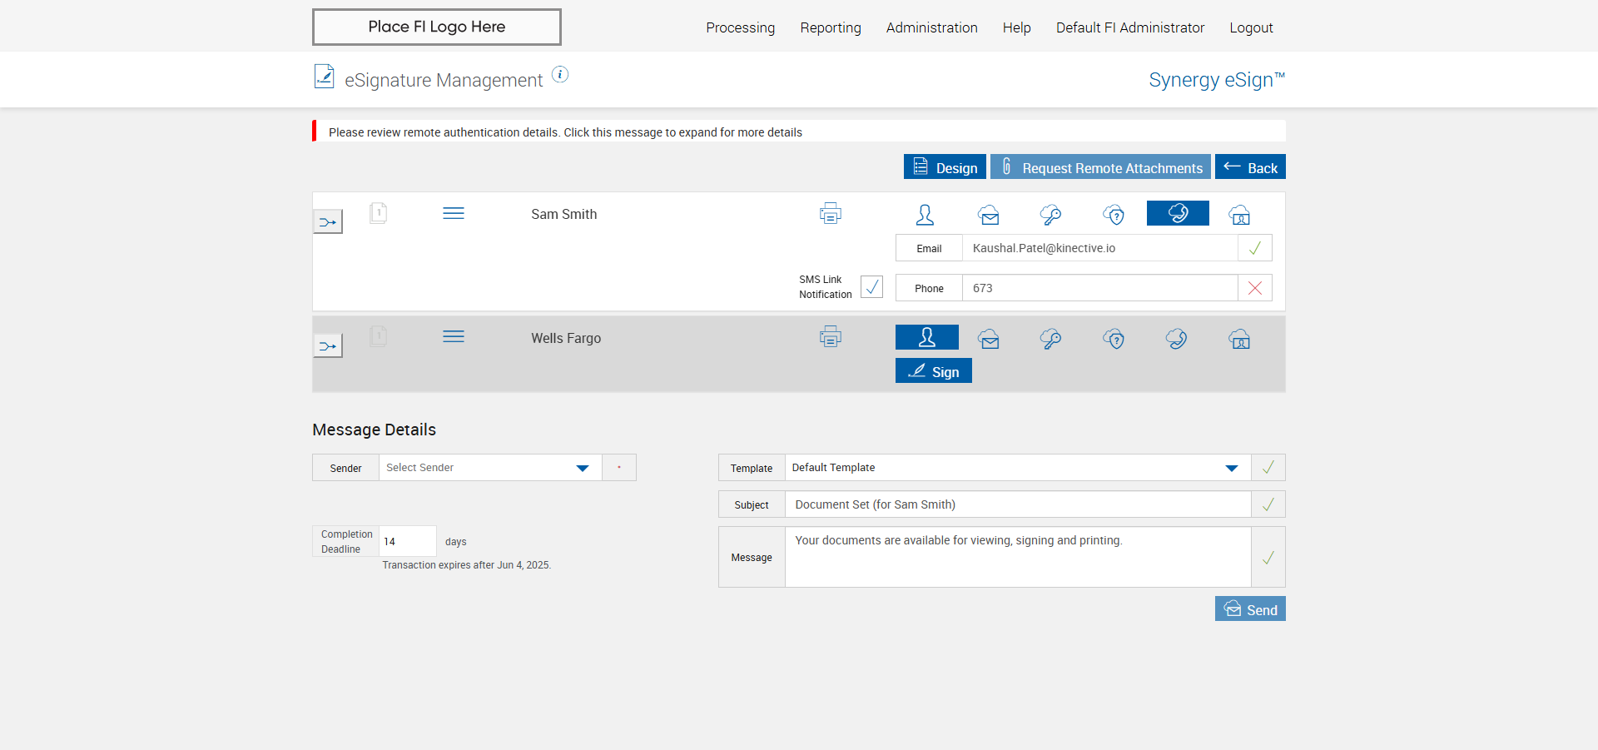Click the Send button

[x=1250, y=608]
